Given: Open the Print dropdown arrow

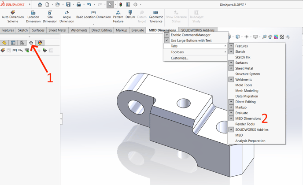Looking at the screenshot, I should (x=84, y=4).
